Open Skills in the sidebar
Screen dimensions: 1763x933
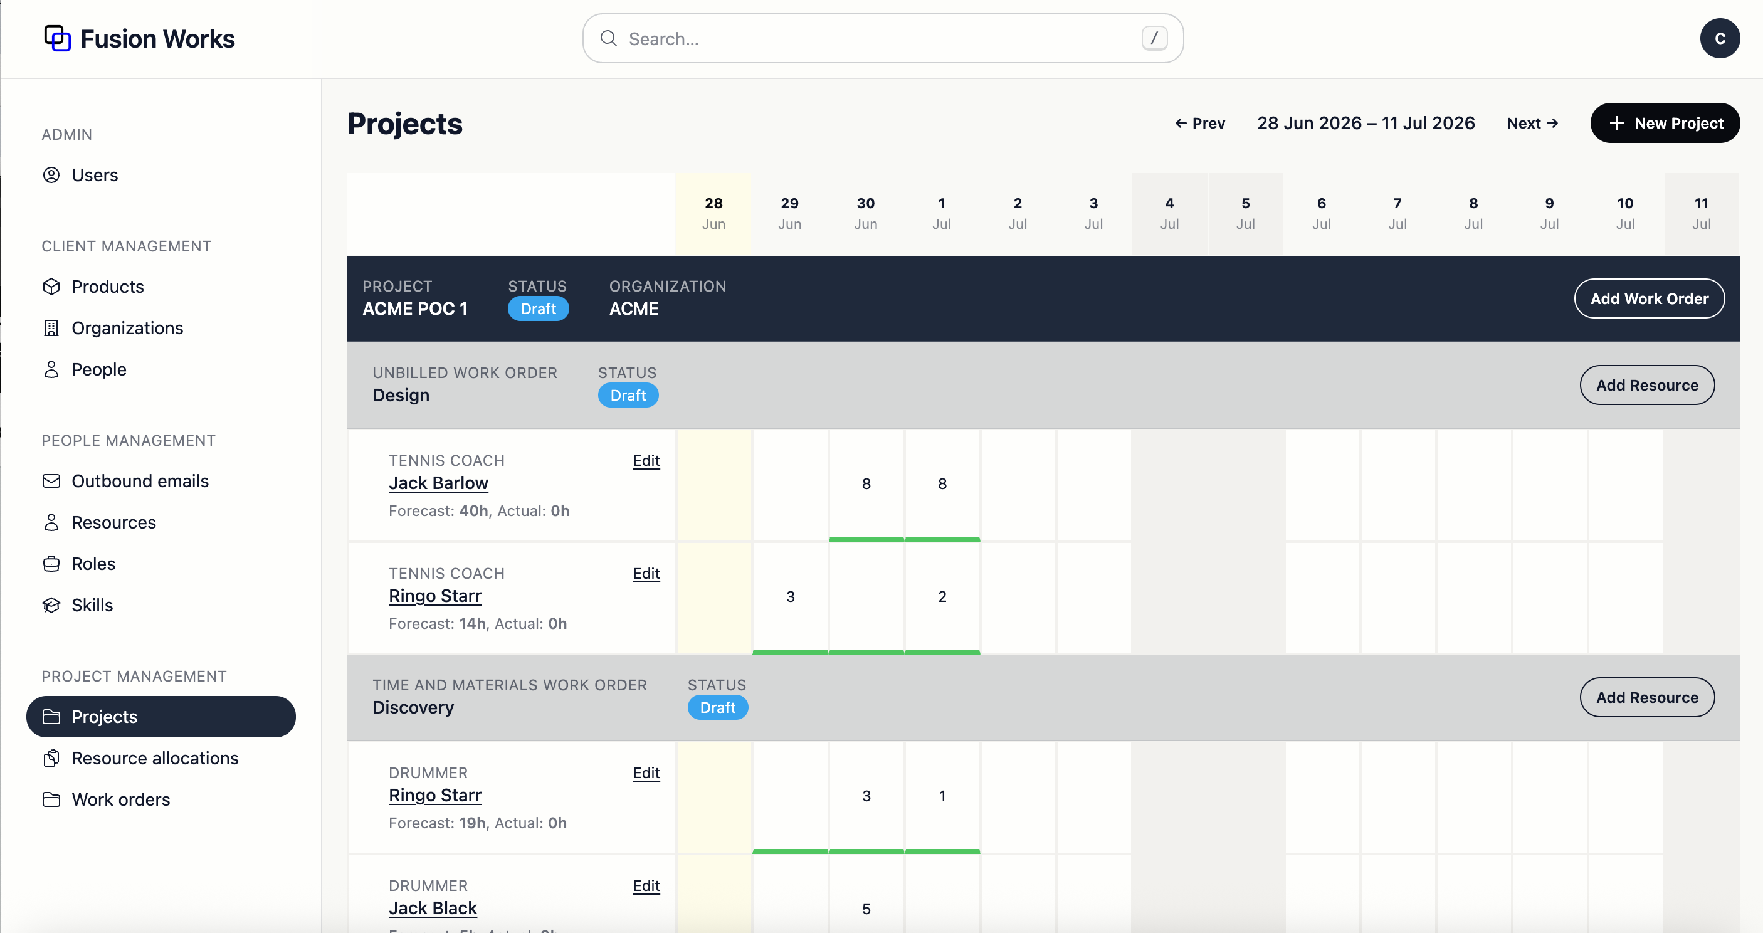point(92,605)
